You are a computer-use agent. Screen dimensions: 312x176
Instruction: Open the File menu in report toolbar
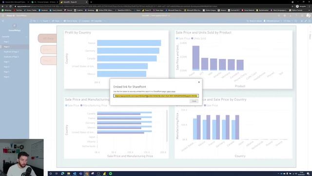pos(34,21)
